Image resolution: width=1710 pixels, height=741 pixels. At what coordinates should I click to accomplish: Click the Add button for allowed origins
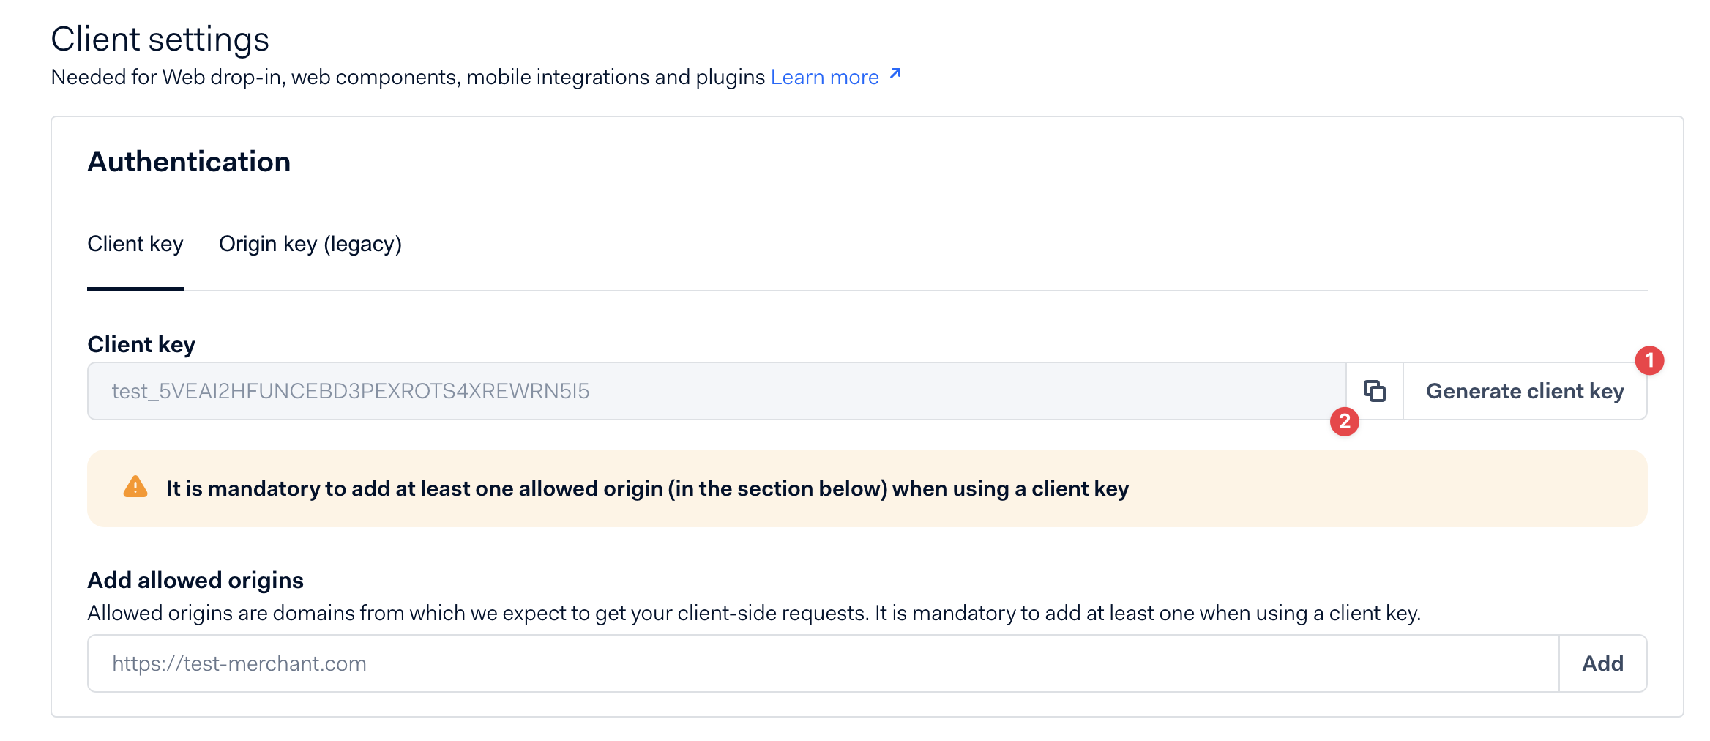(1602, 663)
